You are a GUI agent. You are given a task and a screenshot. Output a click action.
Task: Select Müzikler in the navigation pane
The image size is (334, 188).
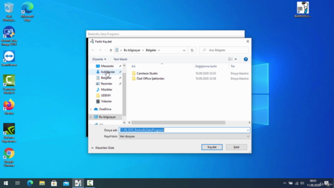pos(106,89)
